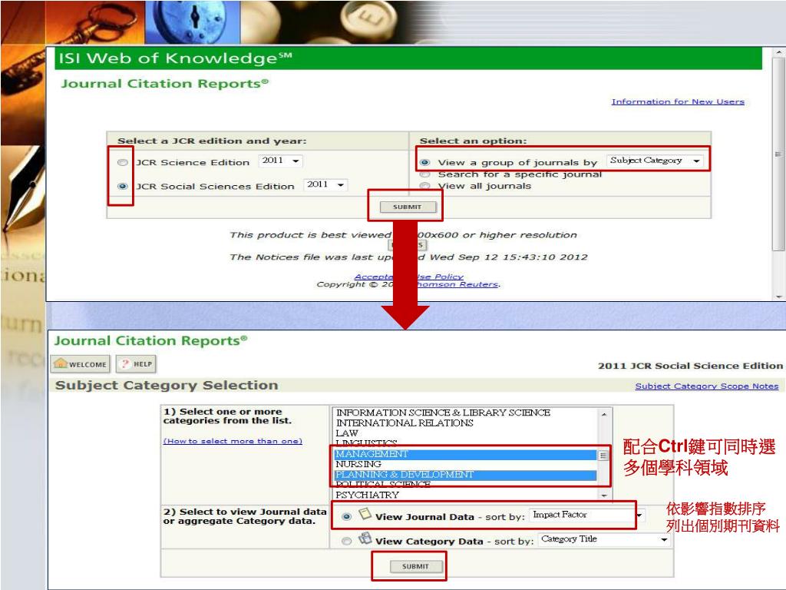Click the View Journal Data page icon
Viewport: 786px width, 590px height.
(365, 514)
